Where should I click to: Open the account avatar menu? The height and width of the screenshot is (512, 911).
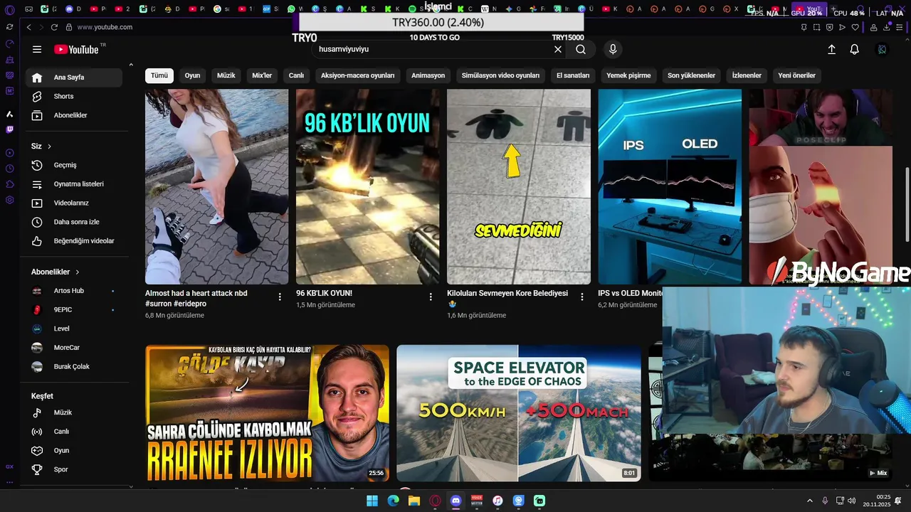[x=882, y=49]
